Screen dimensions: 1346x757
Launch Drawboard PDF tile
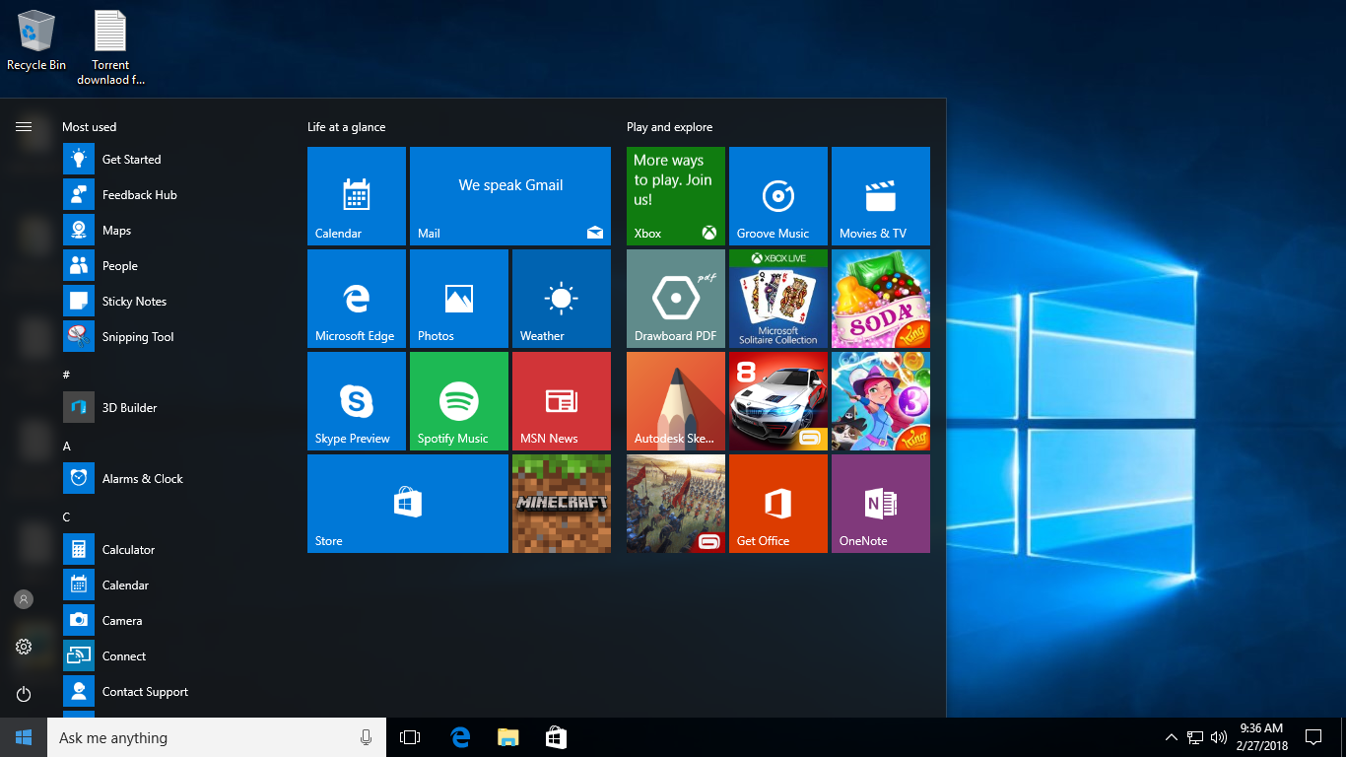tap(676, 299)
